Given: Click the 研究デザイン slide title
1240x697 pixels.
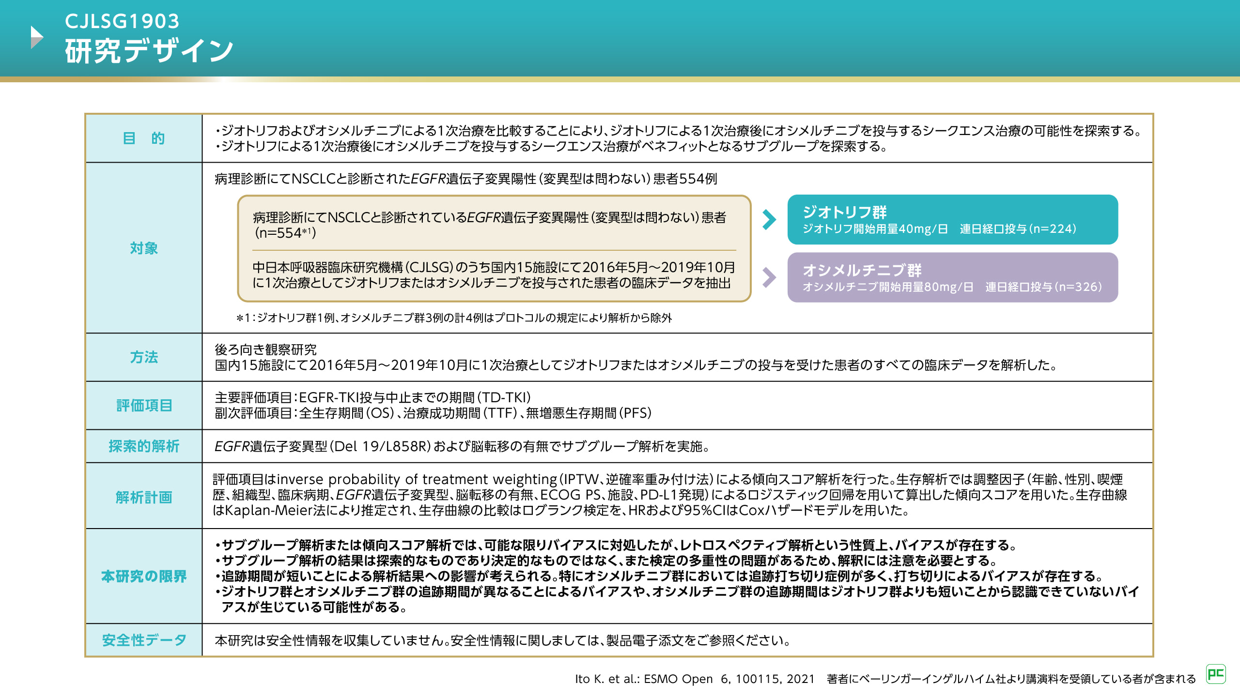Looking at the screenshot, I should [149, 51].
